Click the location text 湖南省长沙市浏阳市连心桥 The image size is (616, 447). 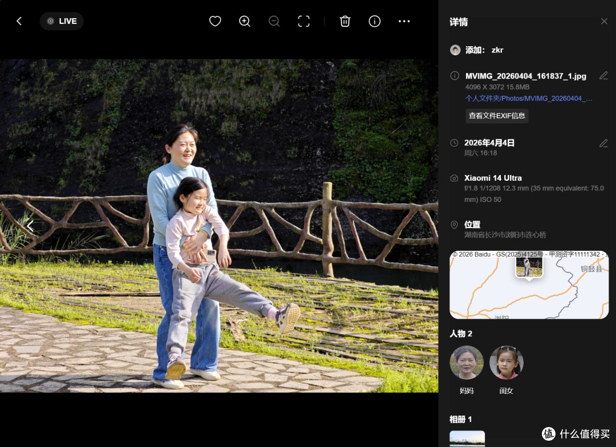pos(505,235)
